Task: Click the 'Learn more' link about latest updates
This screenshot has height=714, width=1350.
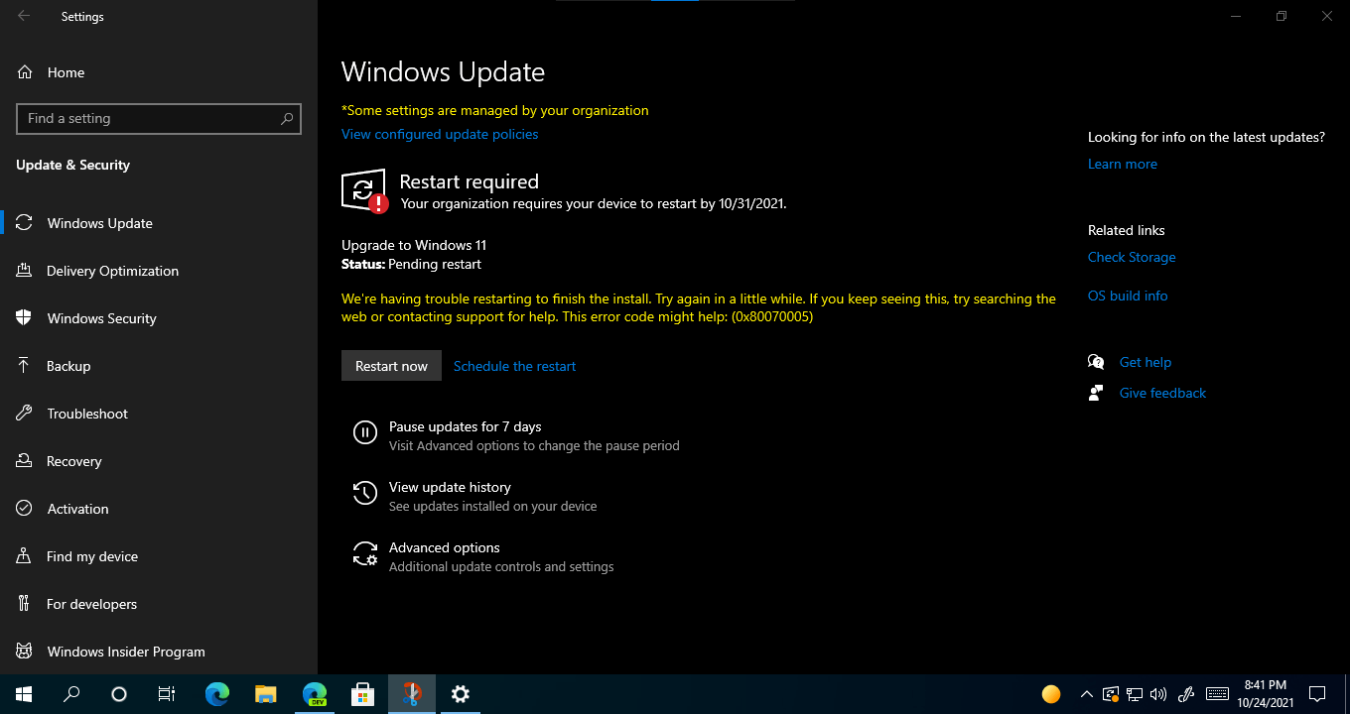Action: (1123, 164)
